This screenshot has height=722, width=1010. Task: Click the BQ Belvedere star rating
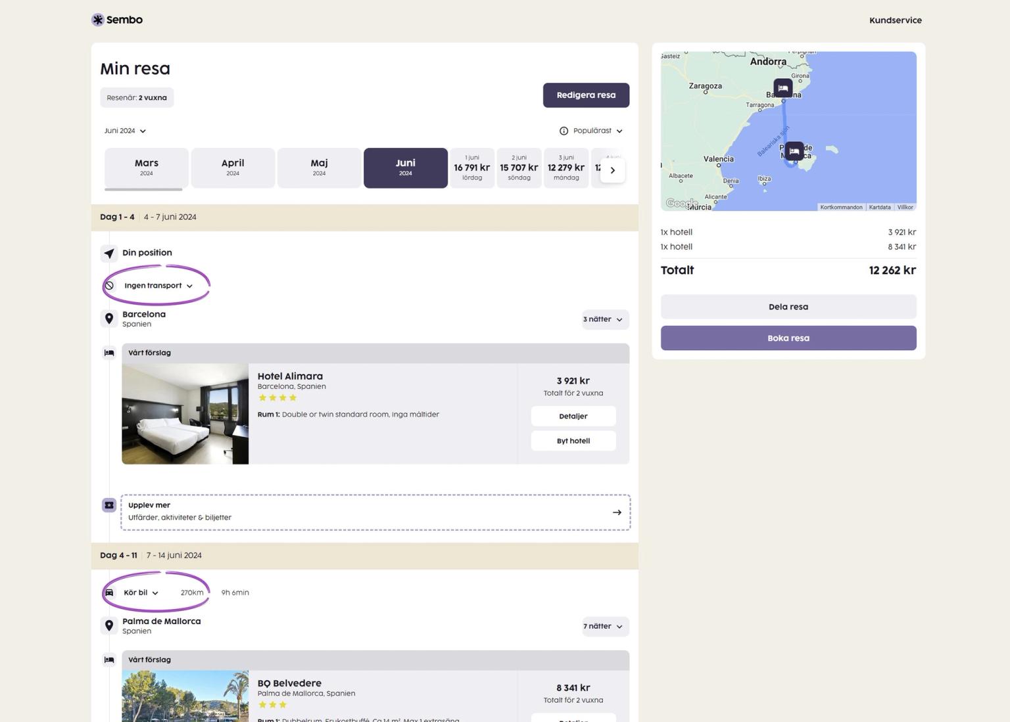pos(273,705)
